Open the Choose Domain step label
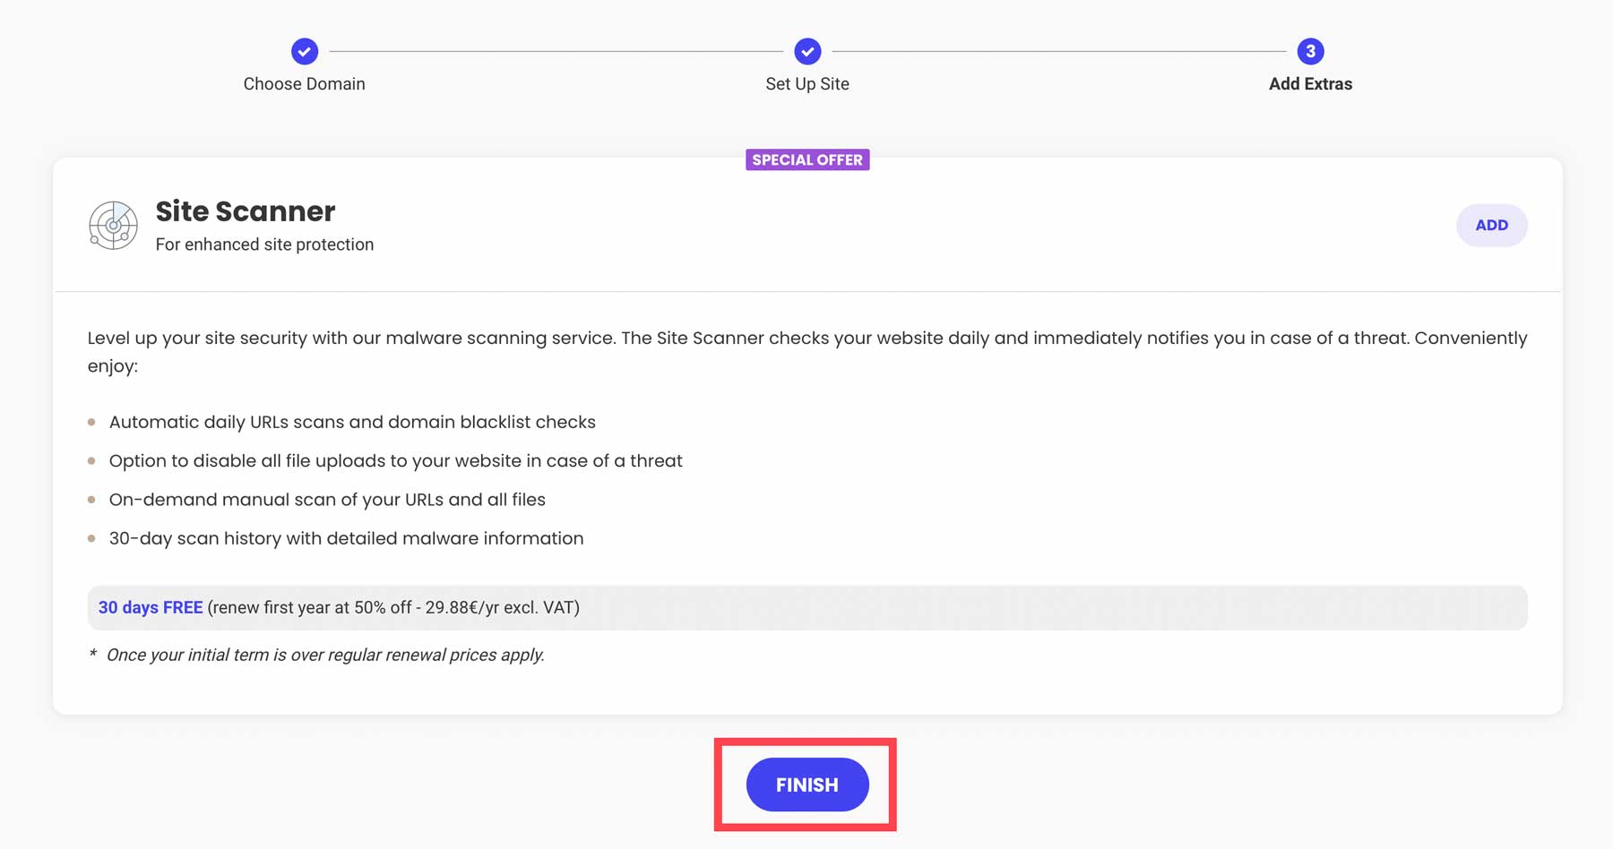Image resolution: width=1613 pixels, height=849 pixels. point(305,84)
